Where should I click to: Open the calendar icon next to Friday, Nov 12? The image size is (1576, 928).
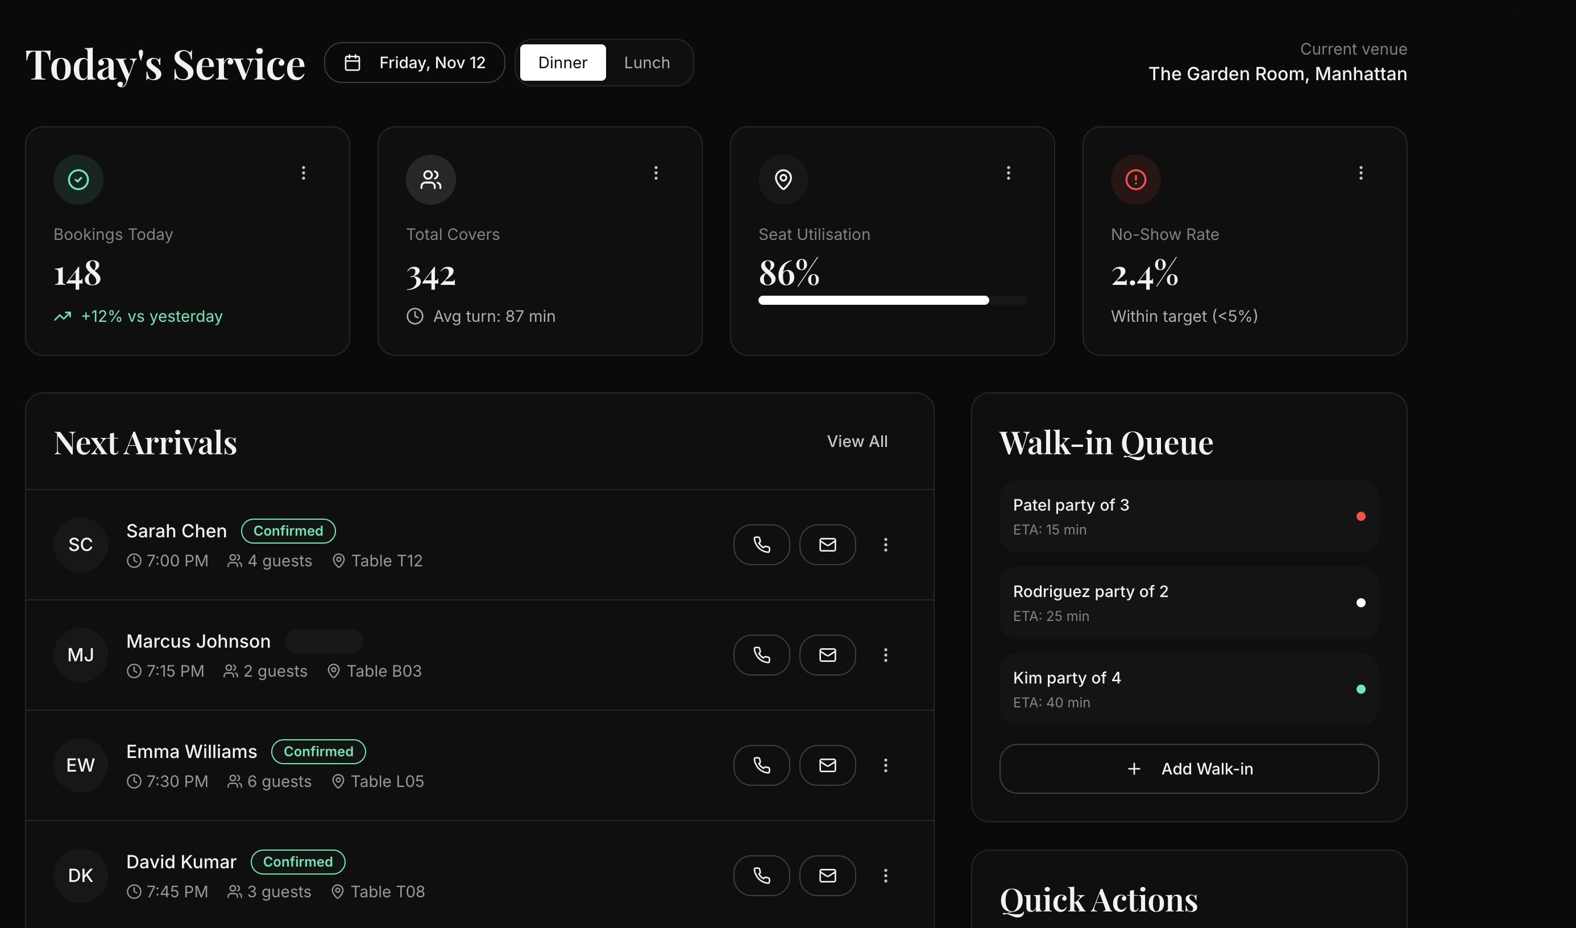pyautogui.click(x=352, y=62)
